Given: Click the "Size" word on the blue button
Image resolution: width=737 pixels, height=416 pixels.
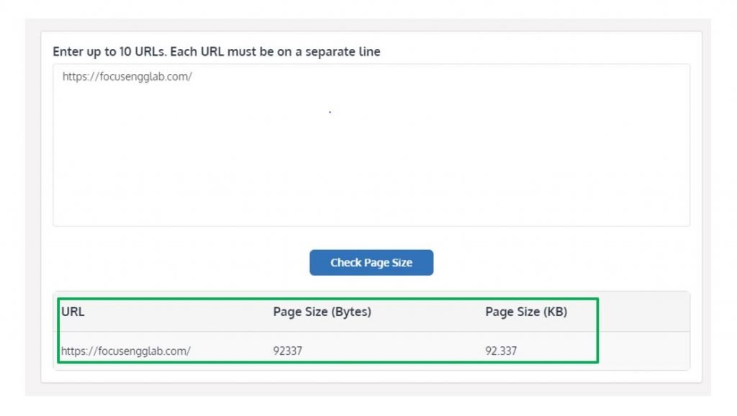Looking at the screenshot, I should 401,263.
